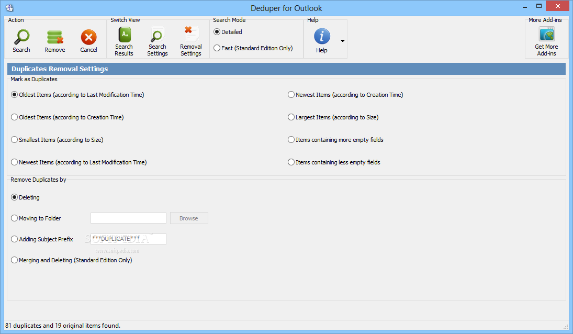Image resolution: width=573 pixels, height=334 pixels.
Task: Cancel the current operation
Action: point(88,41)
